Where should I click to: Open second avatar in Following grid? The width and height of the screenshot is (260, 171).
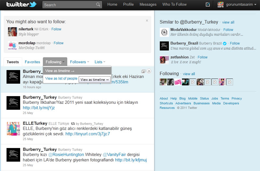point(170,82)
